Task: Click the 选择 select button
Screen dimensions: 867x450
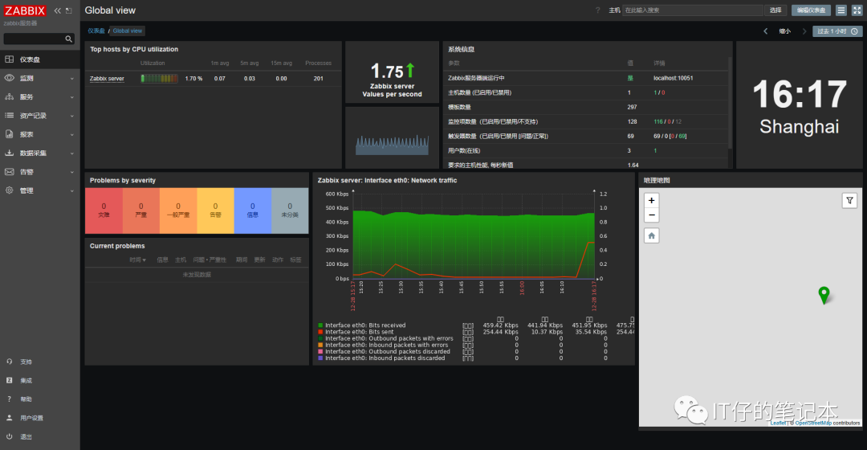Action: [775, 10]
